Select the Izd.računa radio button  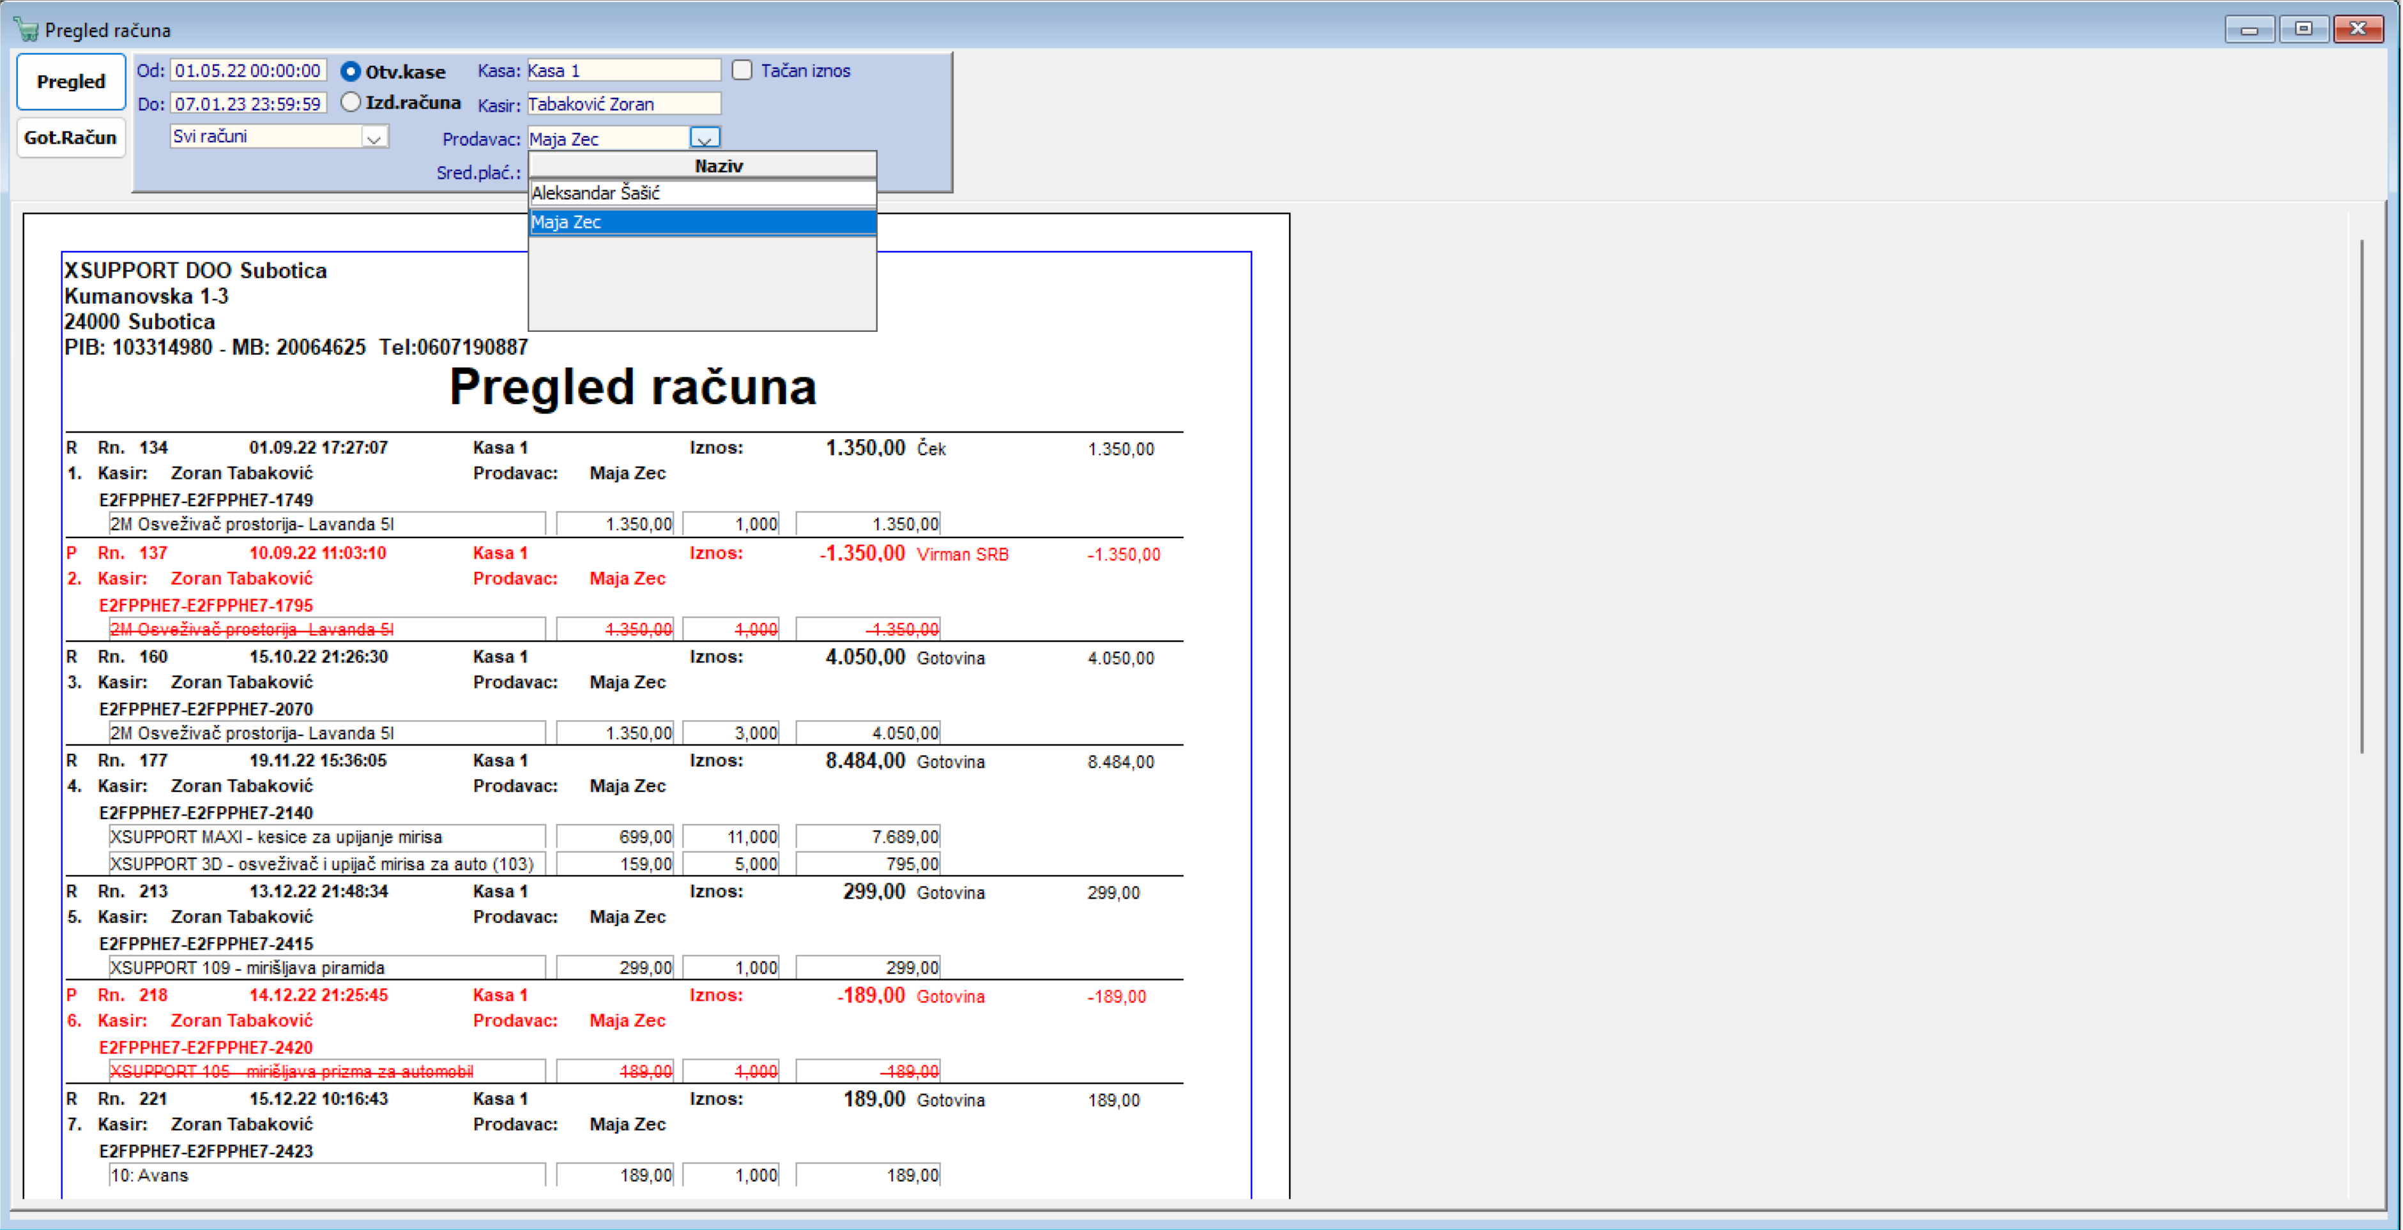[x=351, y=103]
